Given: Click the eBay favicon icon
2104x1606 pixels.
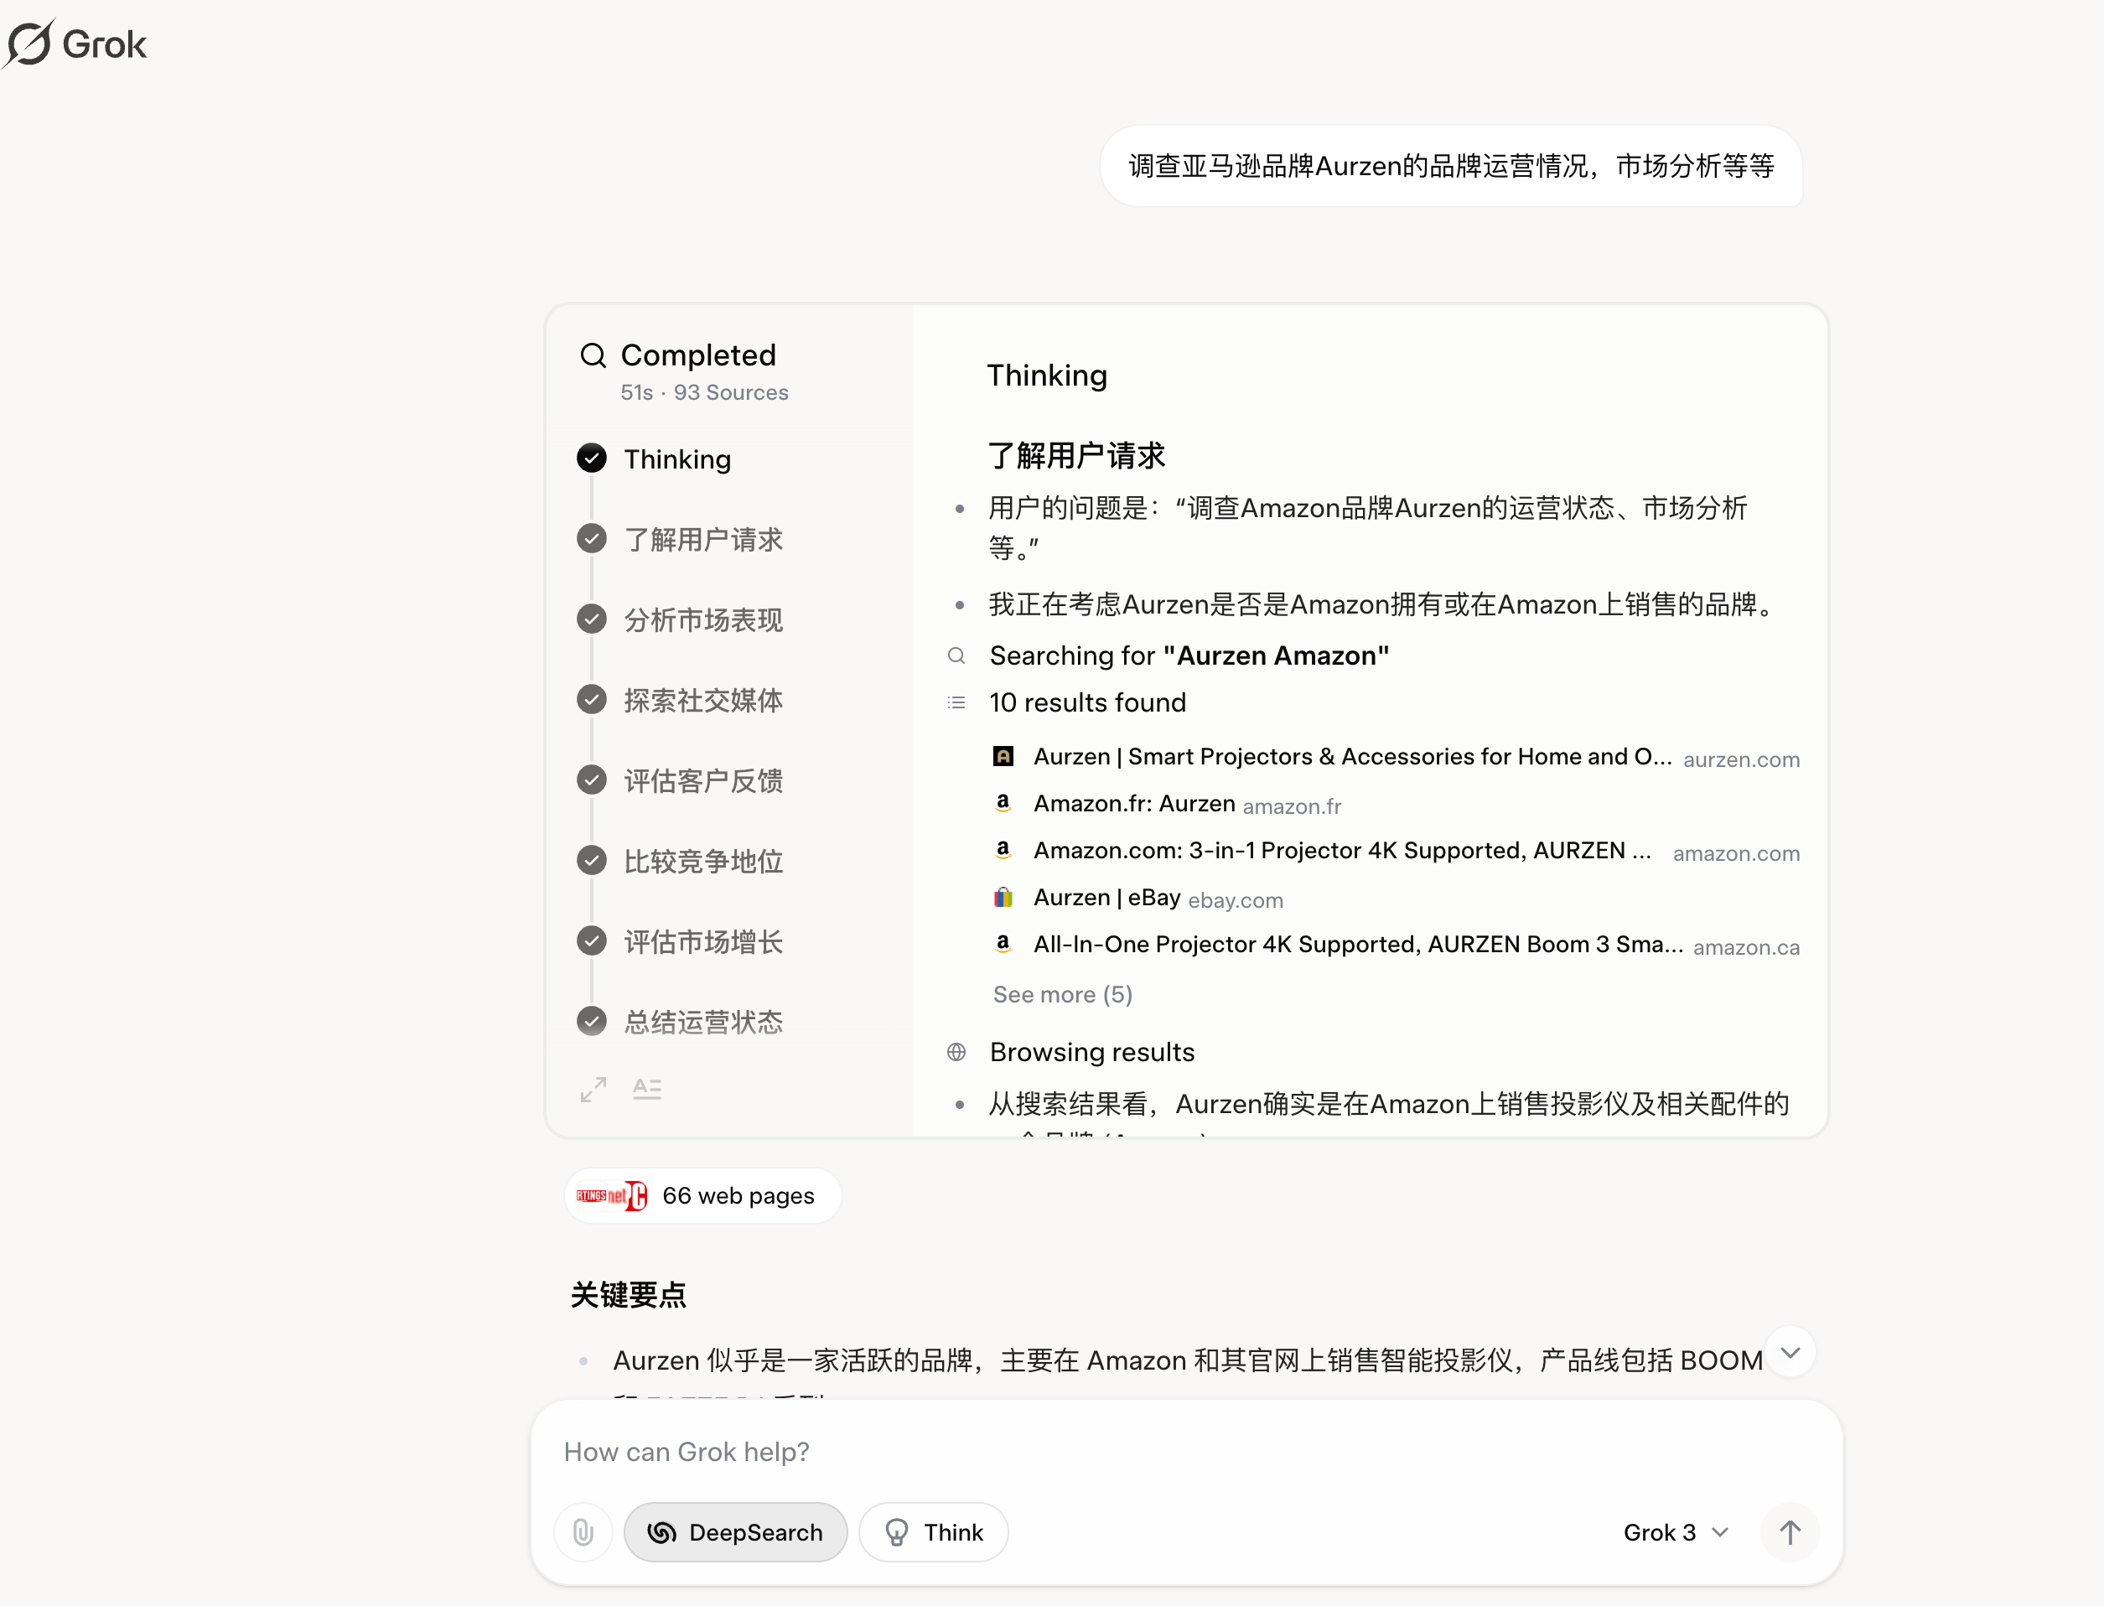Looking at the screenshot, I should pos(1003,898).
